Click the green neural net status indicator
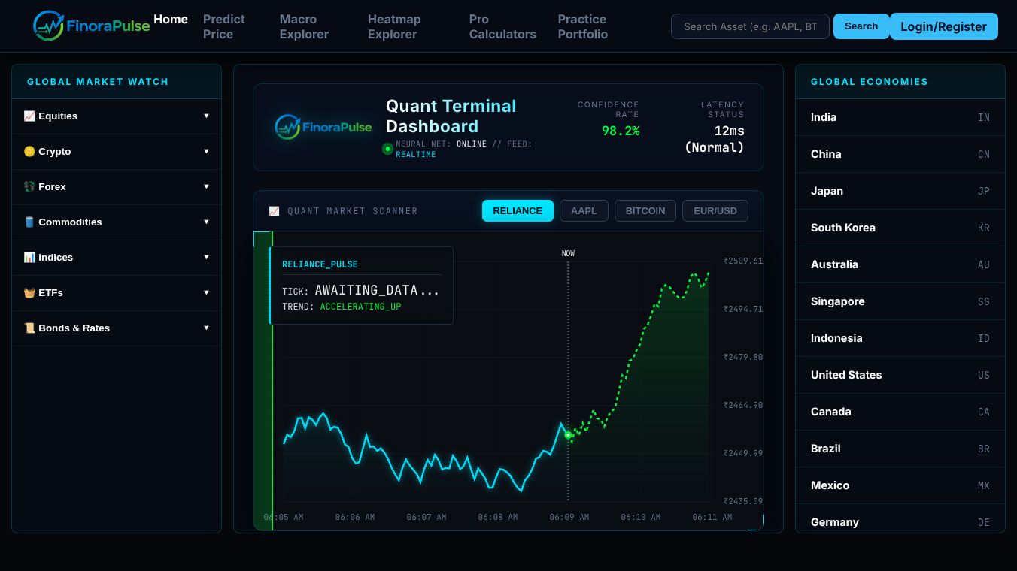Screen dimensions: 1017x571 click(387, 149)
